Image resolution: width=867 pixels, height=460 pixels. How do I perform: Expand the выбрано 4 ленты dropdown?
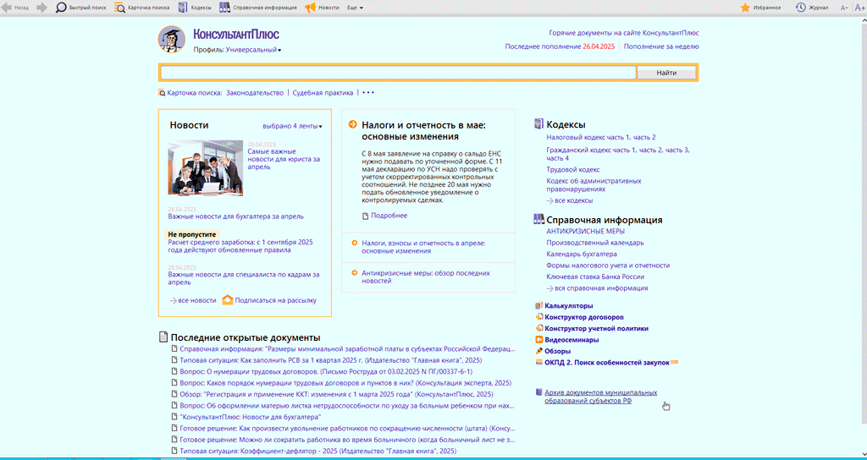pos(292,126)
